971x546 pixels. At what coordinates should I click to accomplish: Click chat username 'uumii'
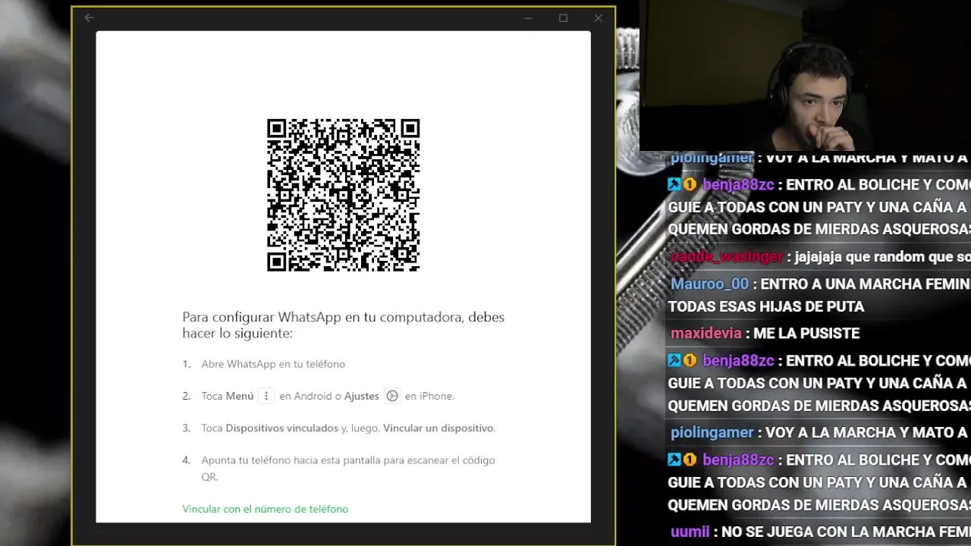690,532
